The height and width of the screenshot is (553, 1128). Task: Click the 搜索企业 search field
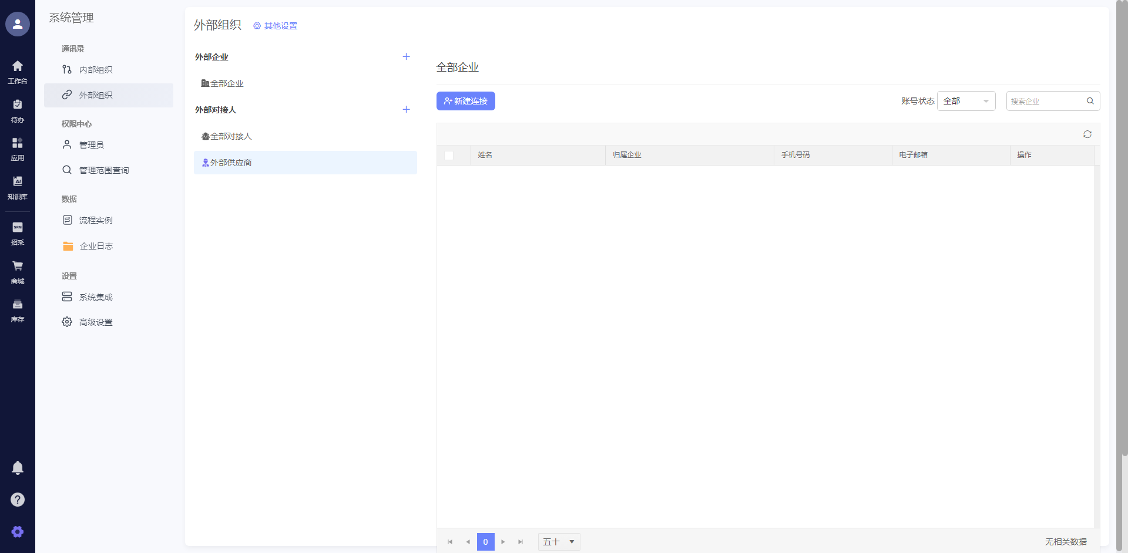pyautogui.click(x=1046, y=101)
